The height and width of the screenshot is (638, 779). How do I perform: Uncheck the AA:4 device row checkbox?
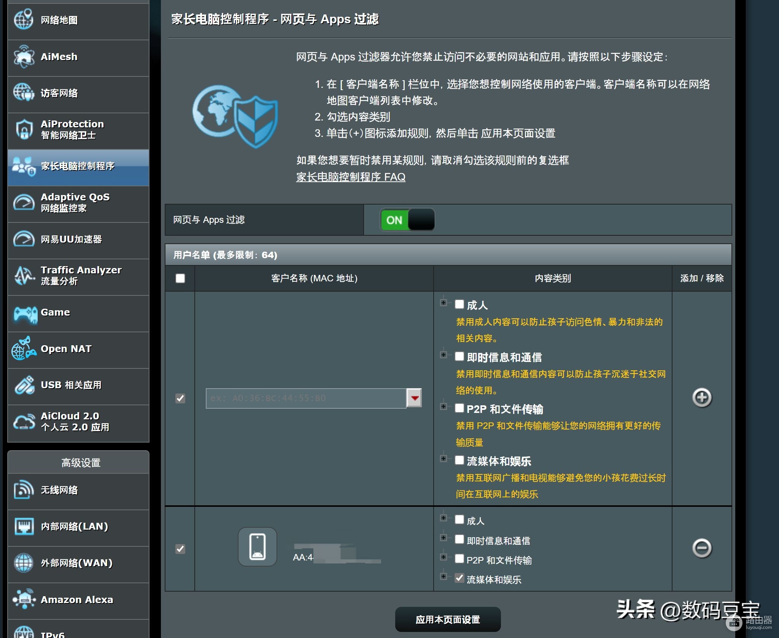180,549
